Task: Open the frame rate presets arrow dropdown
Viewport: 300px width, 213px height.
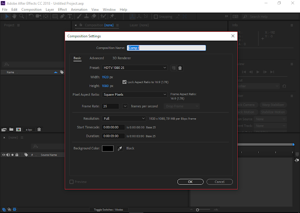Action: tap(125, 106)
